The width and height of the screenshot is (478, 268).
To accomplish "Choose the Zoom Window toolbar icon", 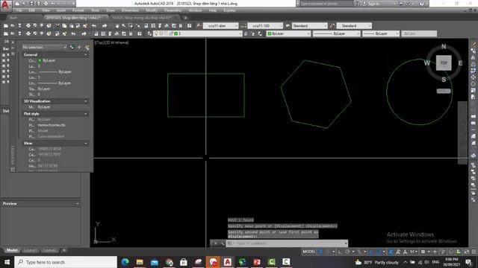I will tap(131, 26).
